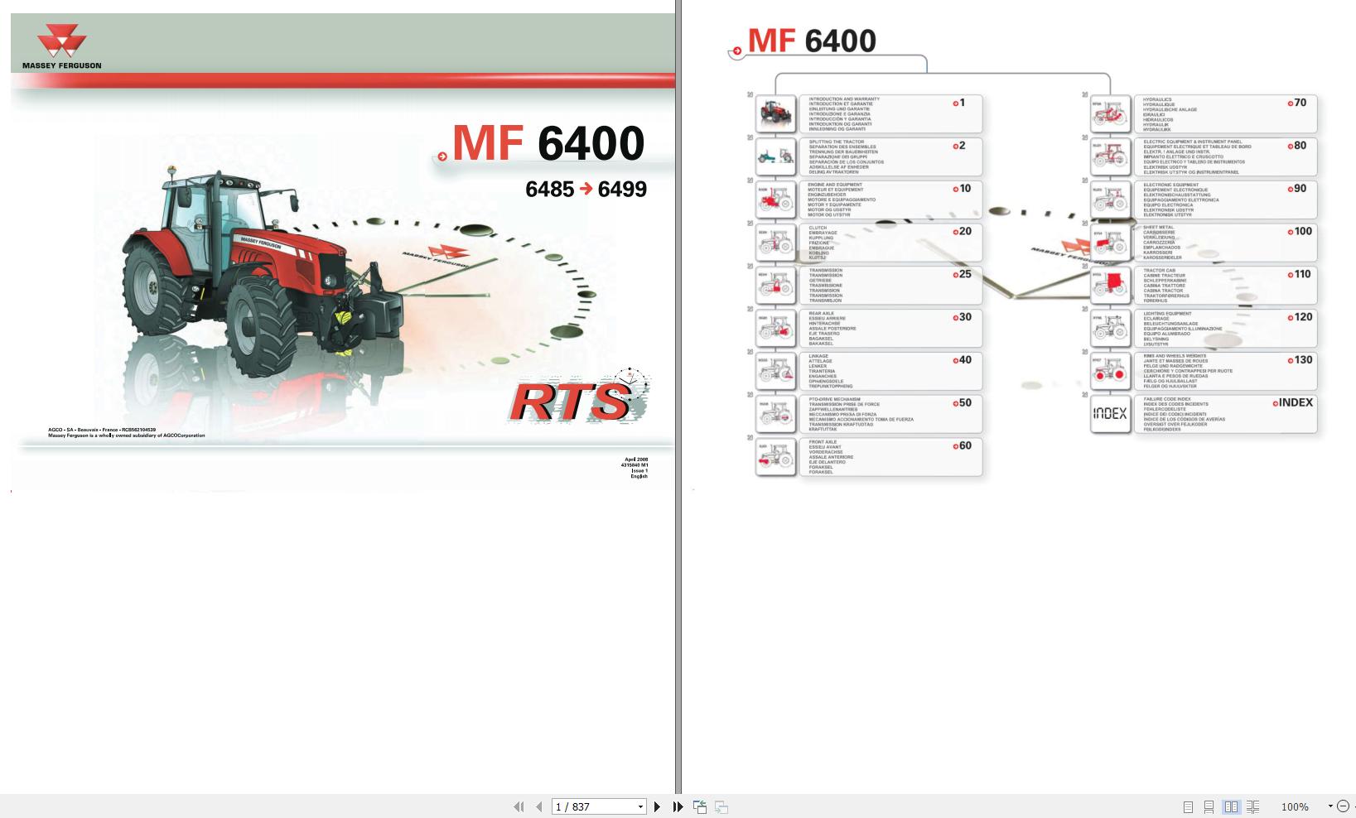Follow the chapter 120 Lighting Equipment link

pos(1301,317)
